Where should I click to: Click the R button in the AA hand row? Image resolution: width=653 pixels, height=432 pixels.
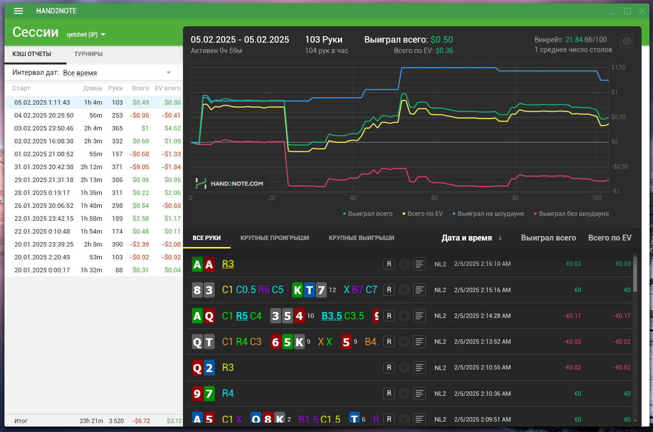click(x=389, y=264)
